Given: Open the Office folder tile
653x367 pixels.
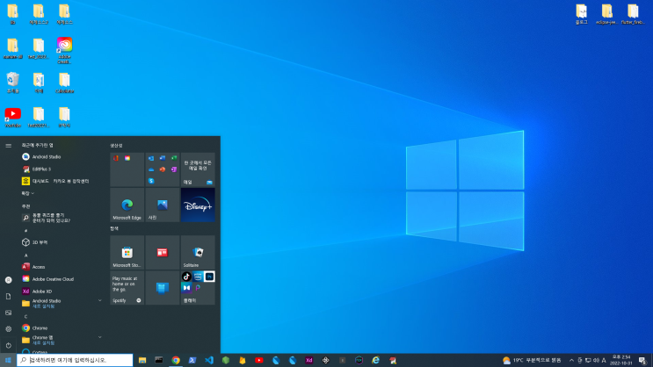Looking at the screenshot, I should coord(127,169).
